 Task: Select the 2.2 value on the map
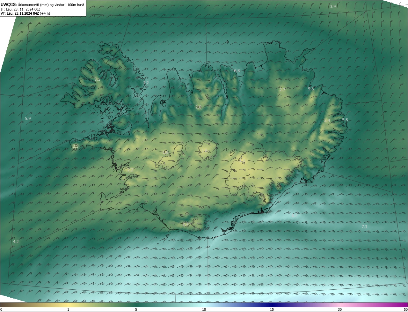pos(131,169)
